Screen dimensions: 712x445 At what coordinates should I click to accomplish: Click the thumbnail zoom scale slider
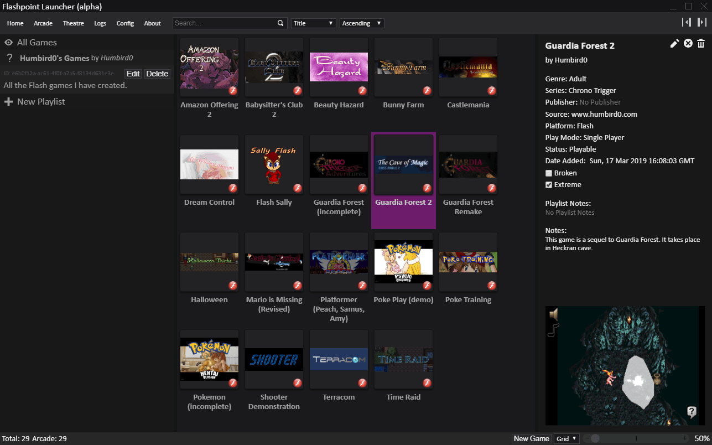[x=636, y=438]
